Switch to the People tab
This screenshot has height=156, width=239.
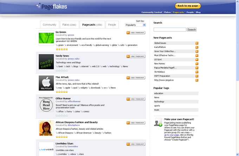(112, 25)
